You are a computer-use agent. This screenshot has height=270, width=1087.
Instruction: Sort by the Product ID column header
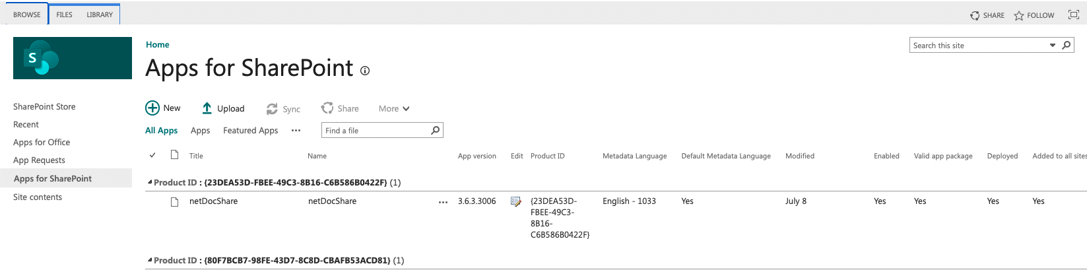pyautogui.click(x=548, y=156)
